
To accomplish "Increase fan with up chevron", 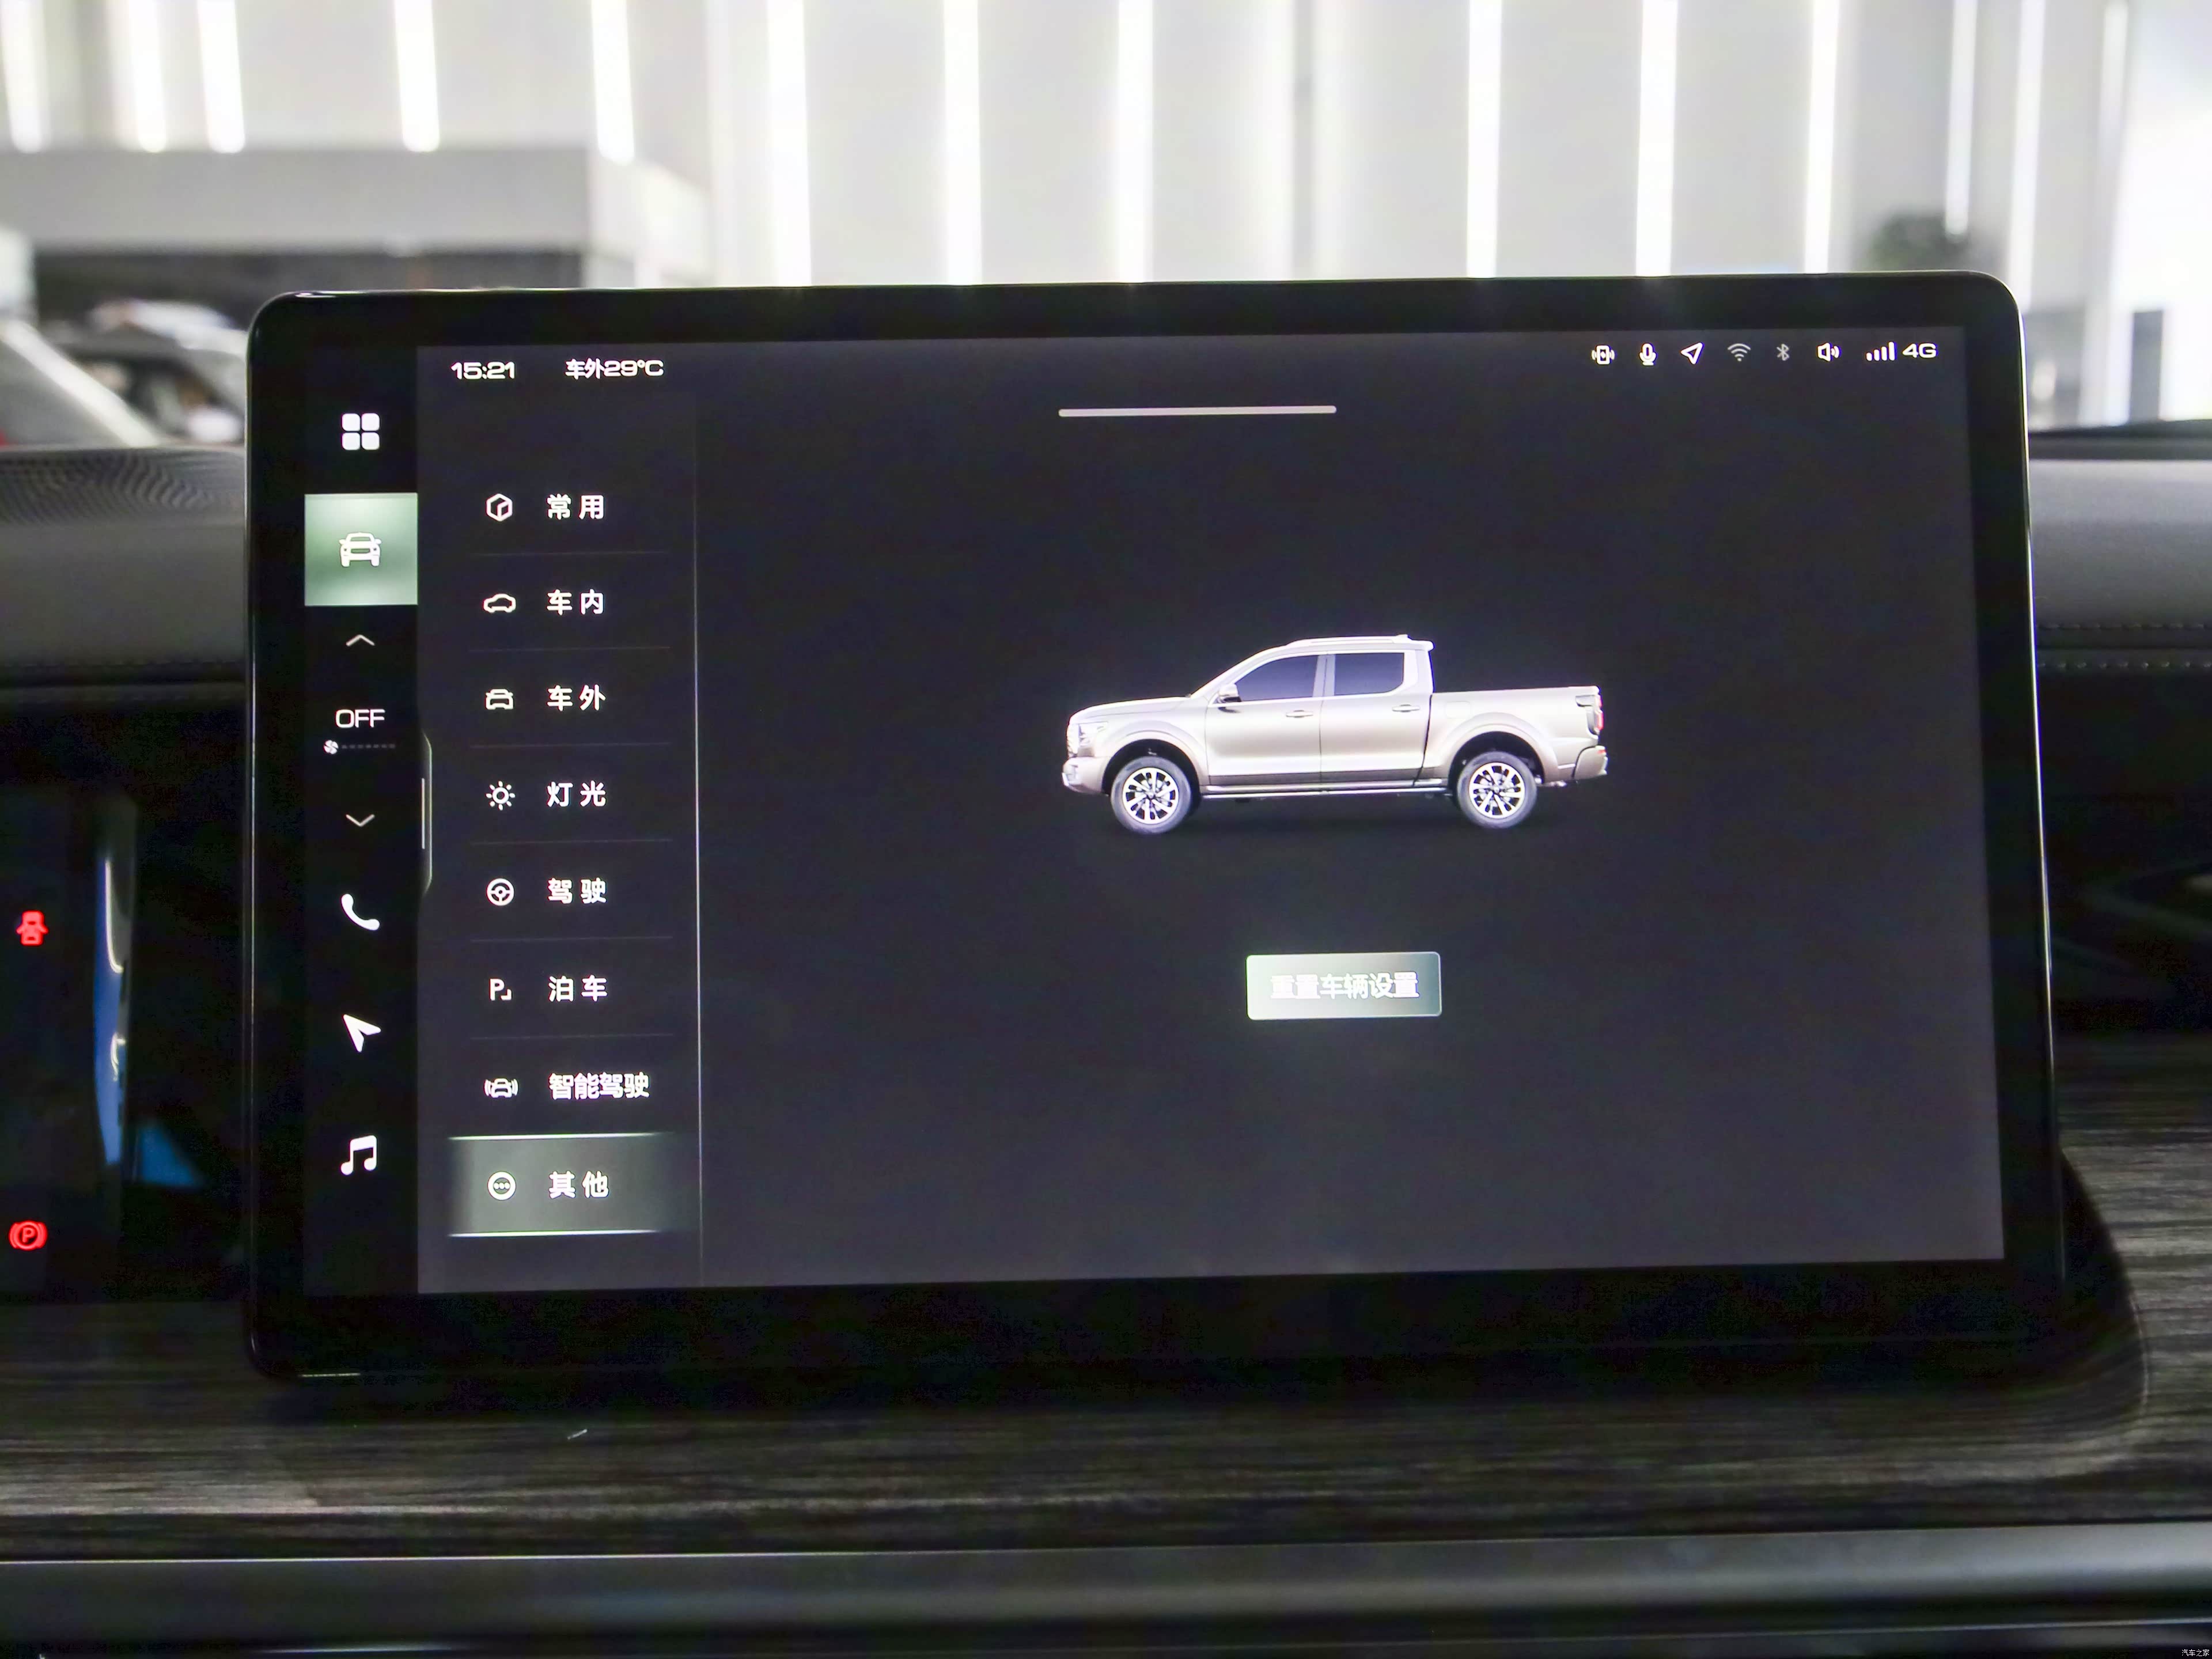I will 360,641.
